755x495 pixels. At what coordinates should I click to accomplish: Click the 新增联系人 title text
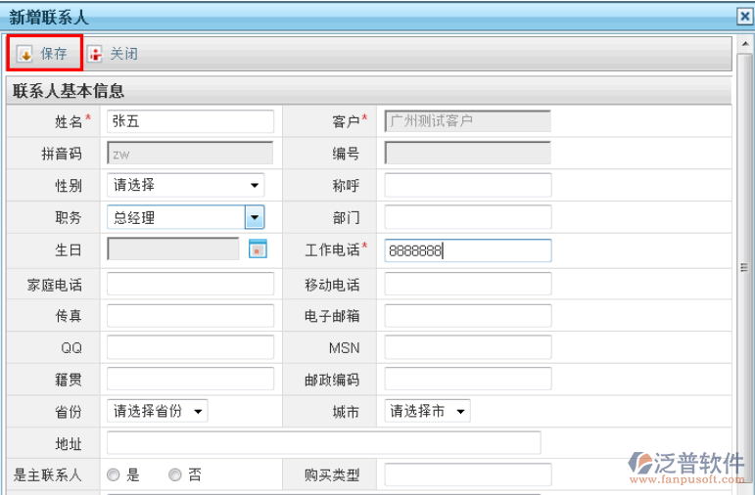click(x=49, y=18)
